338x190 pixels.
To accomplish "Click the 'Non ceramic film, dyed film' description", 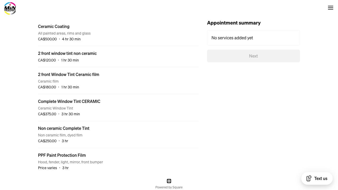I will pyautogui.click(x=60, y=135).
